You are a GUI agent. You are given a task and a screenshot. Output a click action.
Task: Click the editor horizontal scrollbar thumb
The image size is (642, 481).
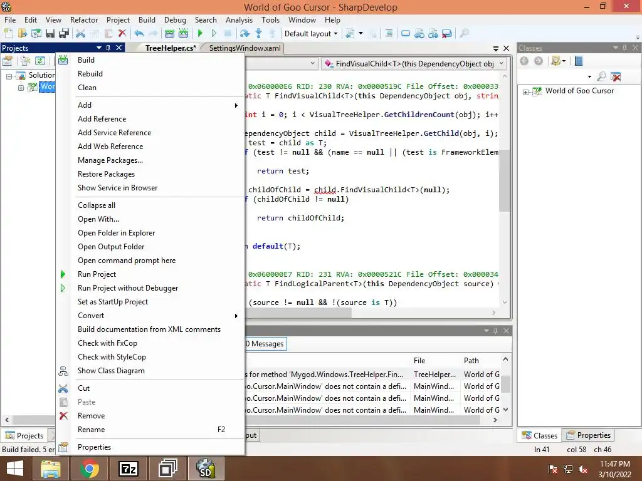click(298, 313)
